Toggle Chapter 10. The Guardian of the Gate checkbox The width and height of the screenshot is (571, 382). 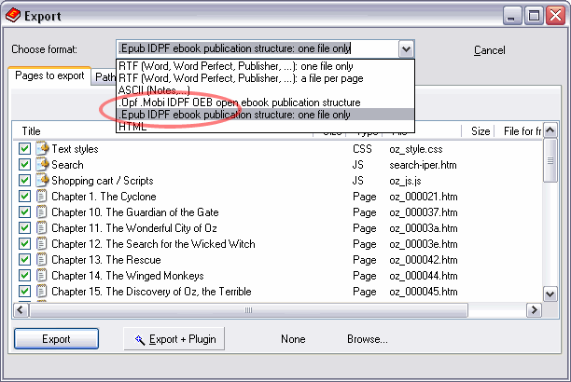tap(24, 212)
